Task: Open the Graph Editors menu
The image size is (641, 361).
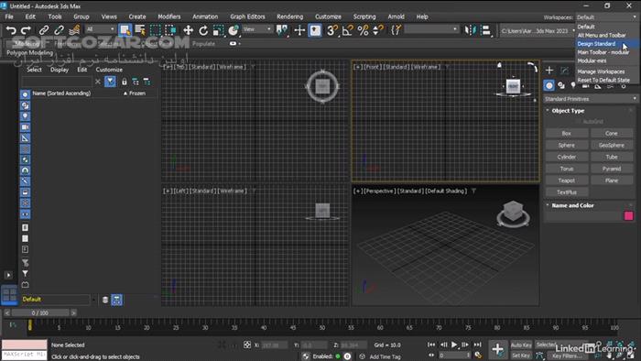Action: point(247,16)
